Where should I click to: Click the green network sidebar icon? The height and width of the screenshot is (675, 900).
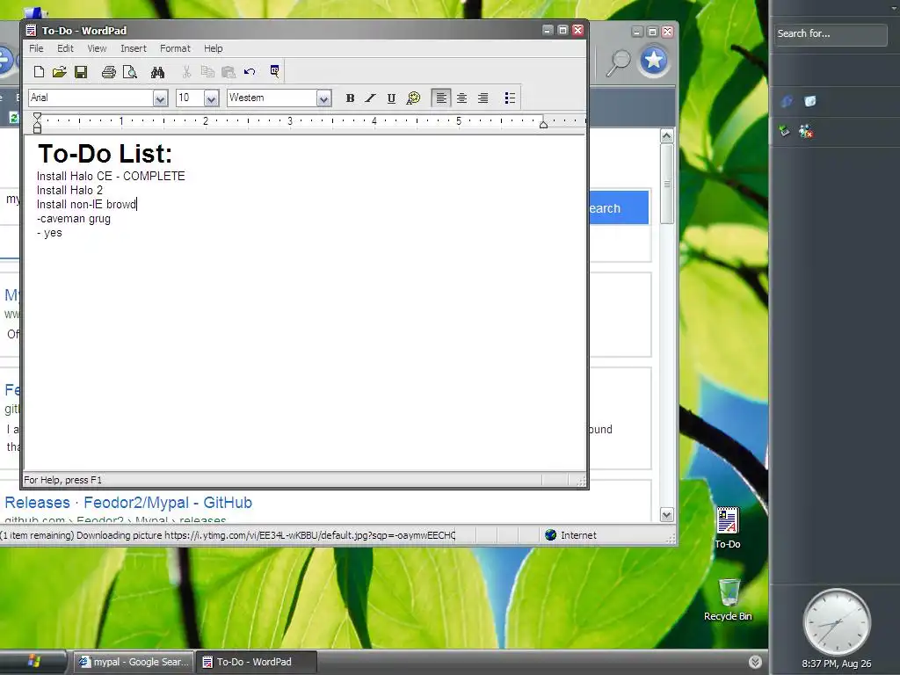tap(784, 132)
